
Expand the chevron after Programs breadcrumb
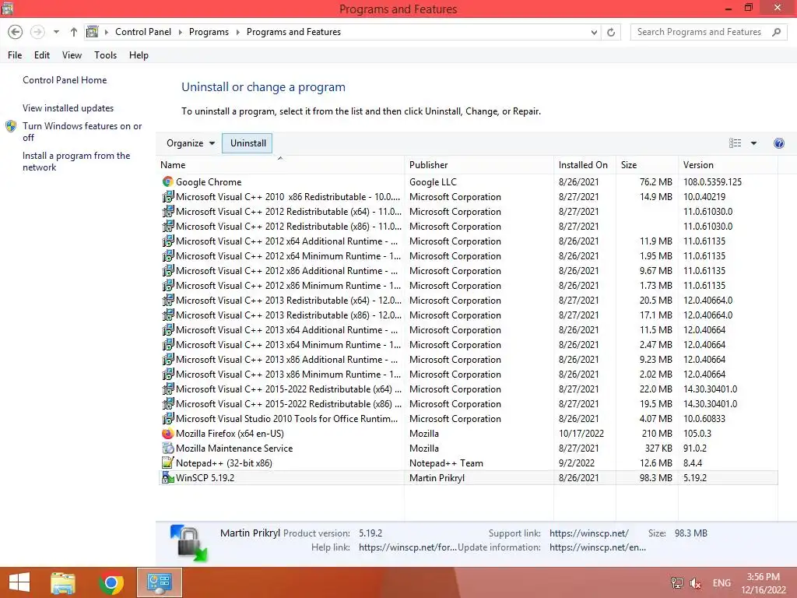point(237,32)
